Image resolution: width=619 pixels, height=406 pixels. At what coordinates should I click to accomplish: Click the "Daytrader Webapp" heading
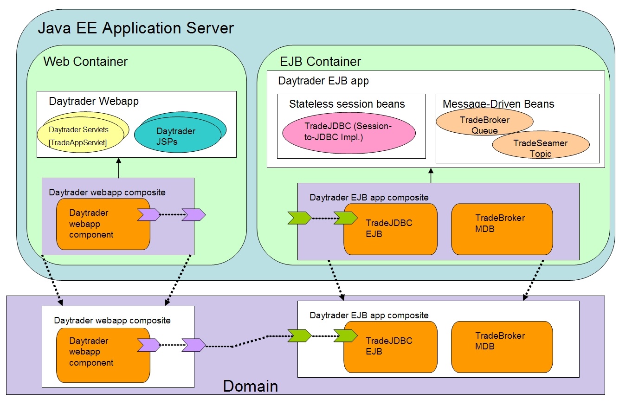[94, 101]
